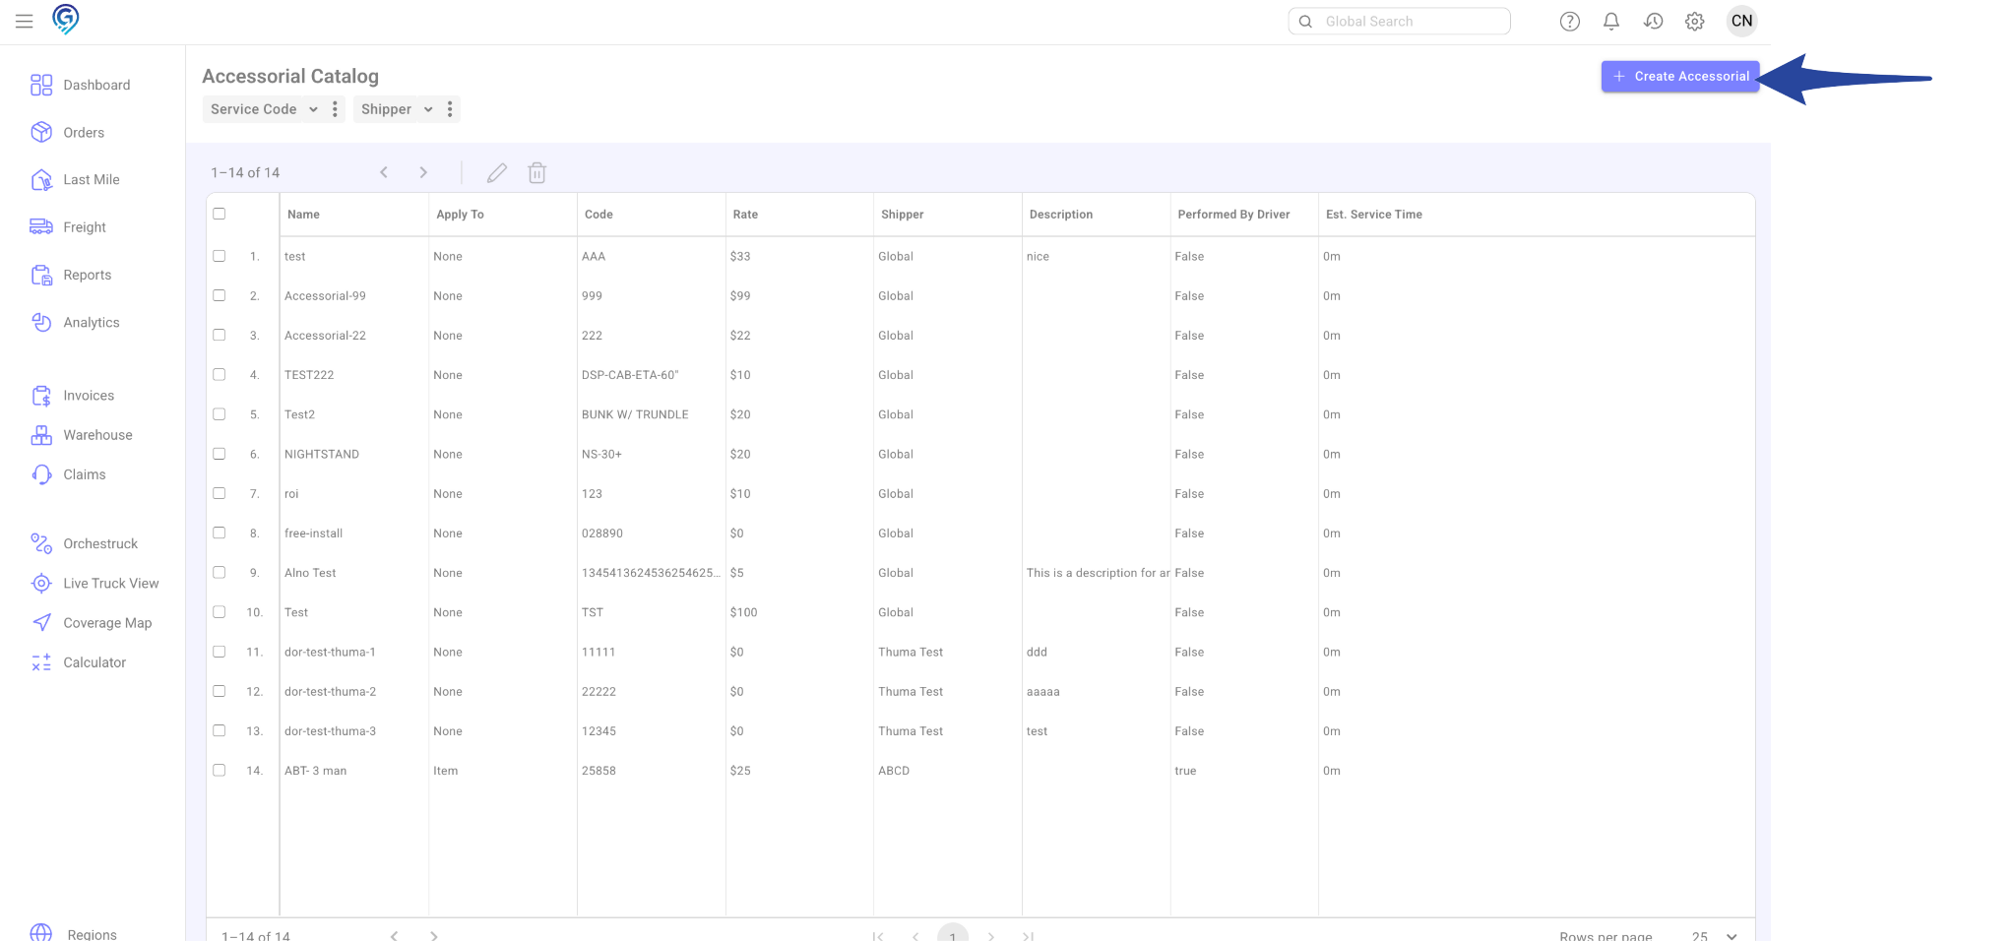2016x941 pixels.
Task: Tick the NIGHTSTAND row checkbox
Action: 220,454
